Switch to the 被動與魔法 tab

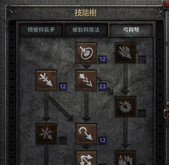tap(86, 30)
